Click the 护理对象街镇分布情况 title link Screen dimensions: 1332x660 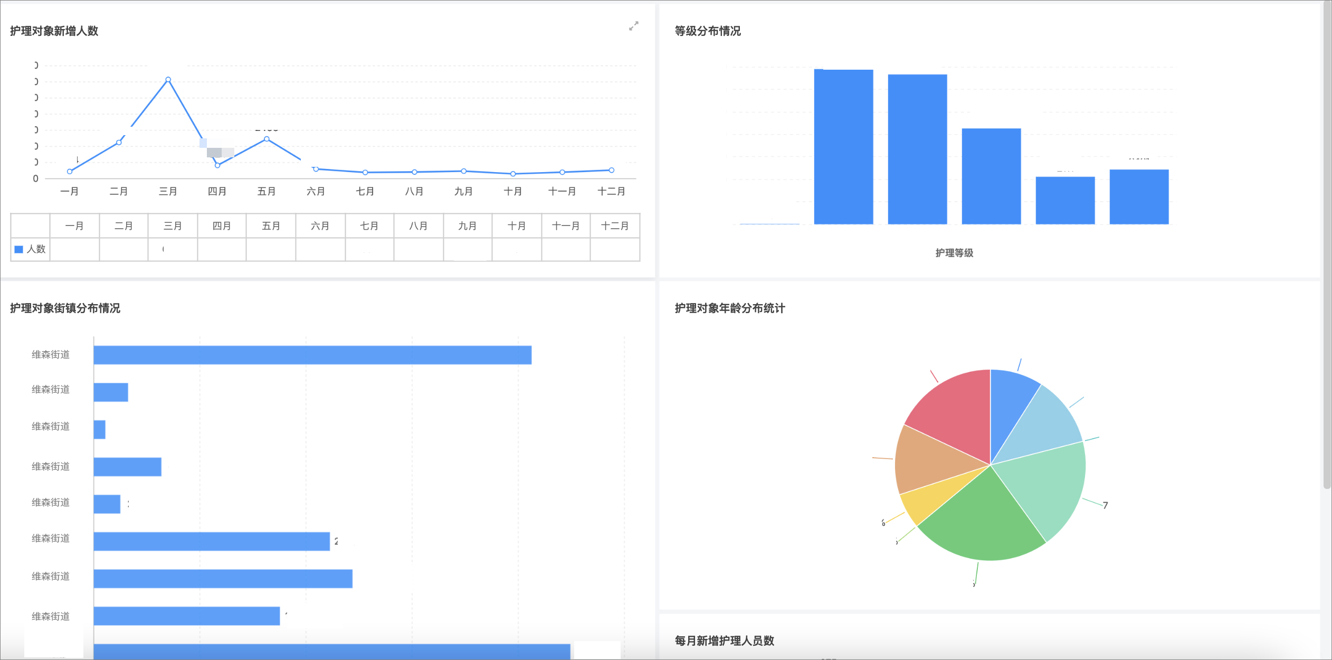coord(64,308)
